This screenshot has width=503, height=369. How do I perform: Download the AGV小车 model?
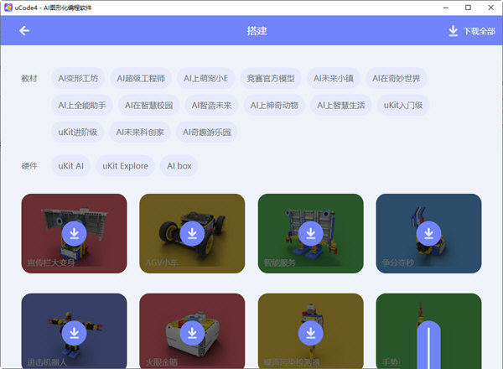(x=192, y=233)
